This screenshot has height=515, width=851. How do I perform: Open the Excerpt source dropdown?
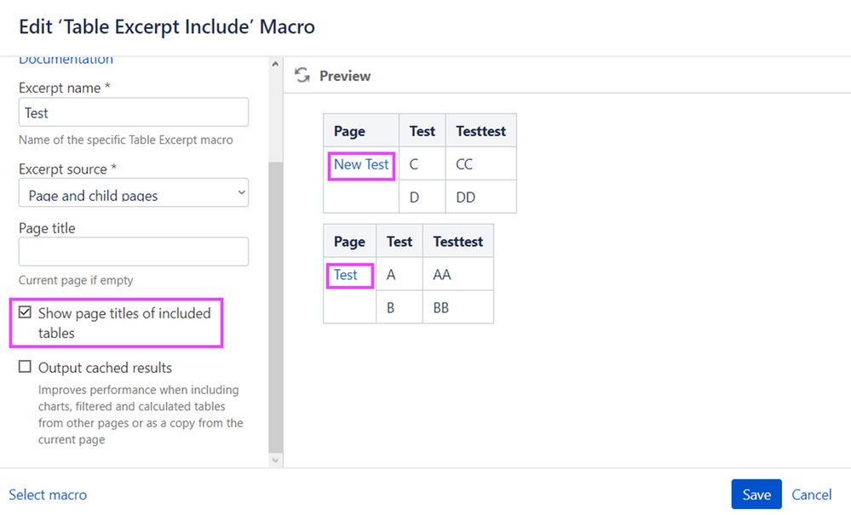(x=134, y=192)
